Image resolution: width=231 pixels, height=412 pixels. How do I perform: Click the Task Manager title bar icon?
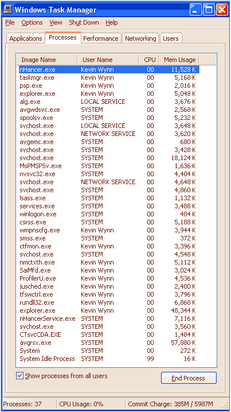tap(8, 10)
